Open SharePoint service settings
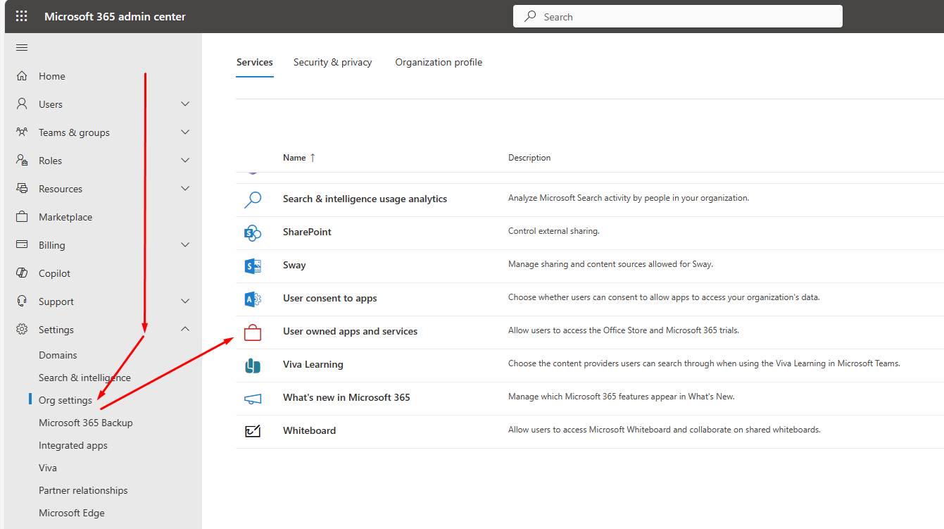Image resolution: width=944 pixels, height=529 pixels. pos(307,232)
